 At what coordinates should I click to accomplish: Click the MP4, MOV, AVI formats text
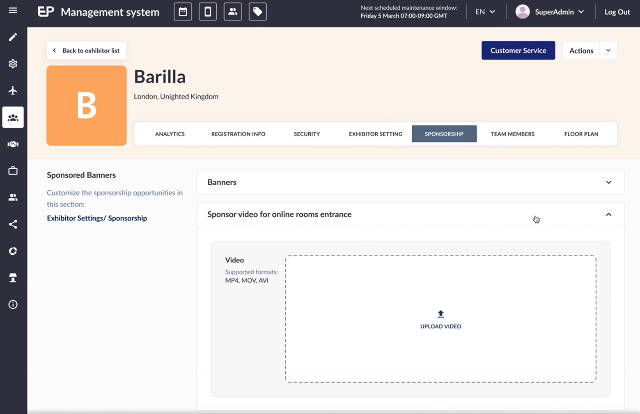click(x=247, y=281)
